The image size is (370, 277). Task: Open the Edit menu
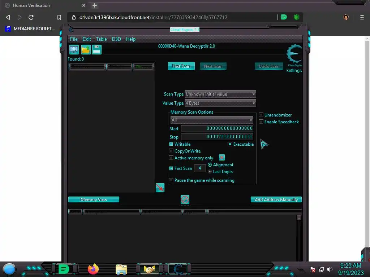point(87,39)
